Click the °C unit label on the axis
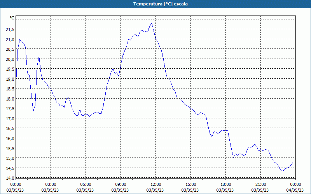311x194 pixels. point(12,18)
